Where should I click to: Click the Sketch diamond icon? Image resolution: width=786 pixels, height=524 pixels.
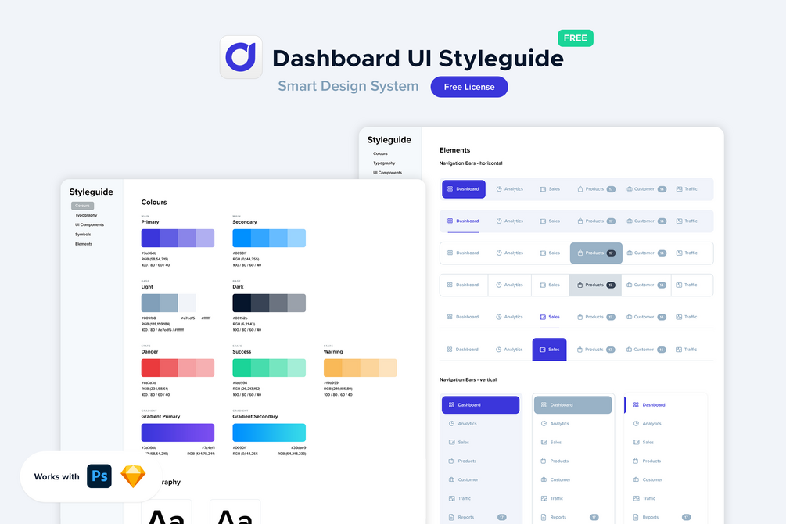(x=133, y=476)
